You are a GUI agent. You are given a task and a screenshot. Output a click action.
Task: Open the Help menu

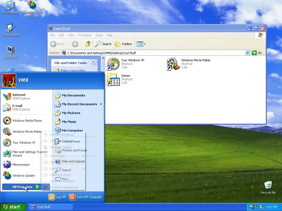click(x=110, y=35)
